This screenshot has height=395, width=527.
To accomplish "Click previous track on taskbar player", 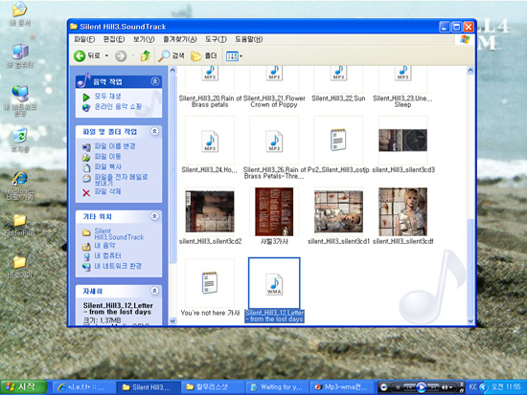I will (409, 387).
